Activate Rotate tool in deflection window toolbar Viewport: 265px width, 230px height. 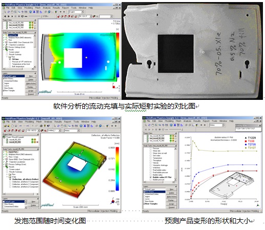pyautogui.click(x=58, y=126)
